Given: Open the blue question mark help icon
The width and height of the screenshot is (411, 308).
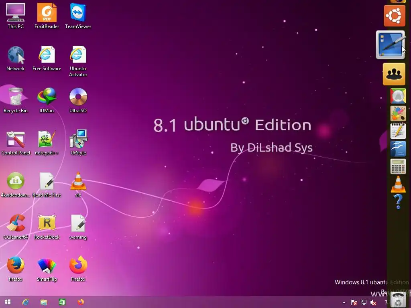Looking at the screenshot, I should [x=398, y=202].
